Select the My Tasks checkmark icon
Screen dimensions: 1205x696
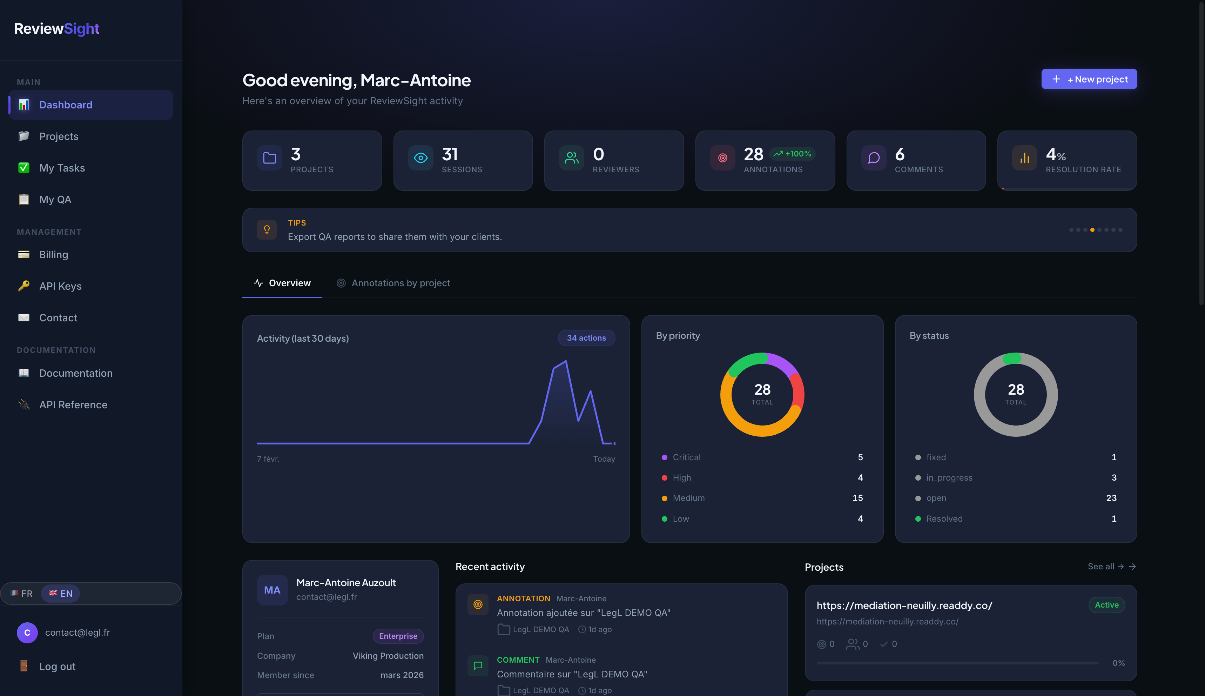(23, 168)
